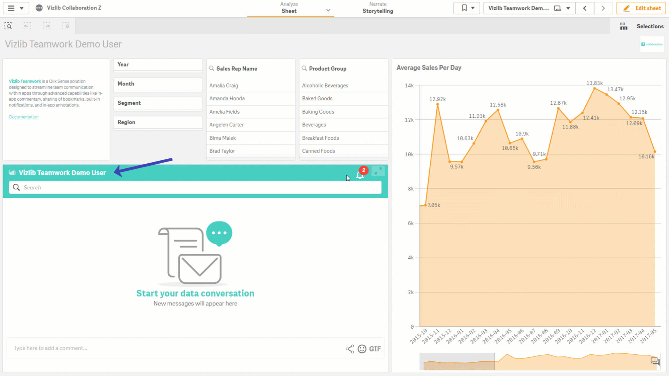Open chart comments icon on mini chart
Screen dimensions: 669x376
coord(655,361)
